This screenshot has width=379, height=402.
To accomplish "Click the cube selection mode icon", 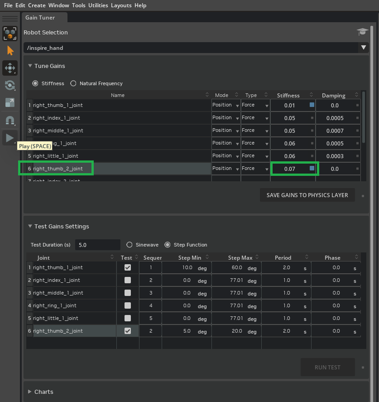I will click(10, 34).
